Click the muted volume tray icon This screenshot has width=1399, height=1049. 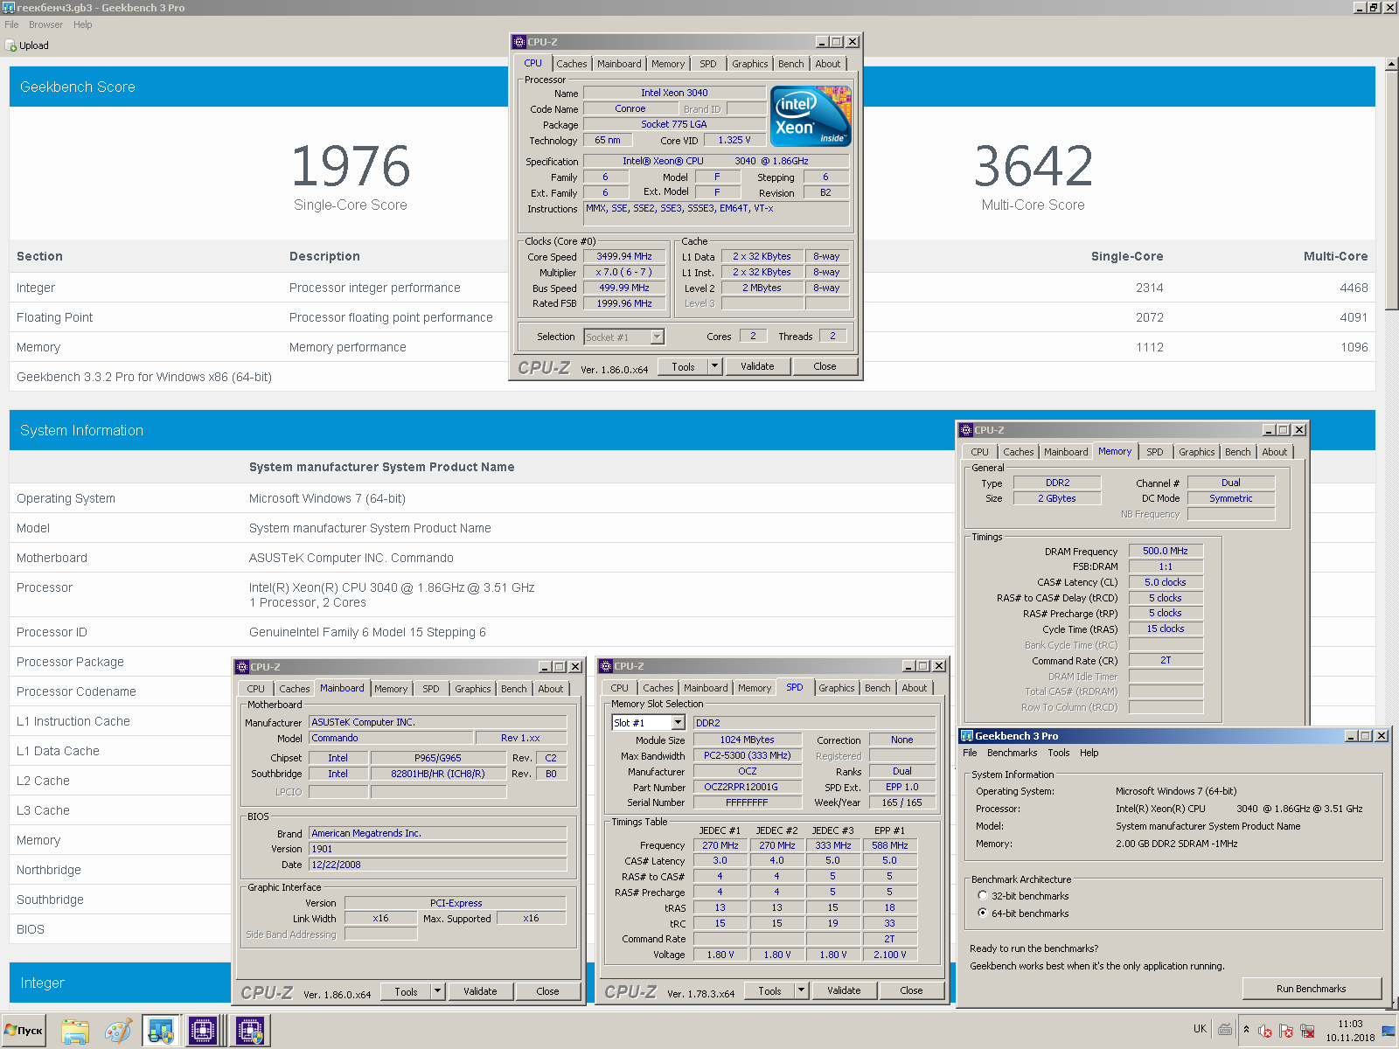(x=1265, y=1031)
